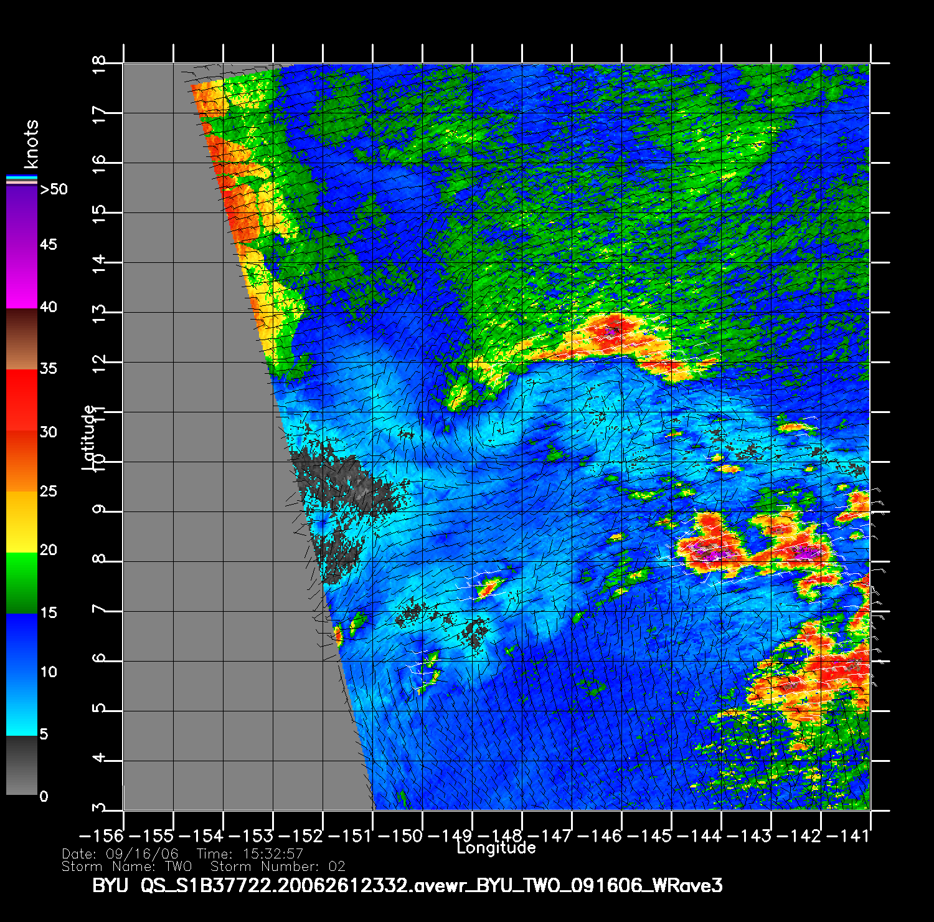Click the "Storm Name: TWO" text
The width and height of the screenshot is (934, 922).
point(127,867)
